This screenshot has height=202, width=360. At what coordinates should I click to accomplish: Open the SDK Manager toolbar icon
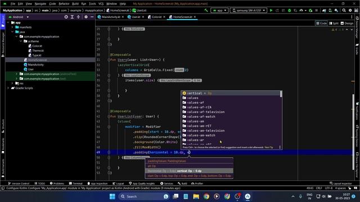click(x=336, y=10)
